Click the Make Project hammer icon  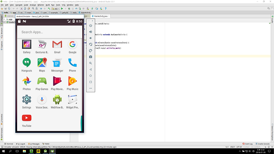(x=49, y=8)
